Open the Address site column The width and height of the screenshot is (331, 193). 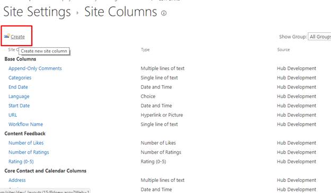tap(17, 180)
